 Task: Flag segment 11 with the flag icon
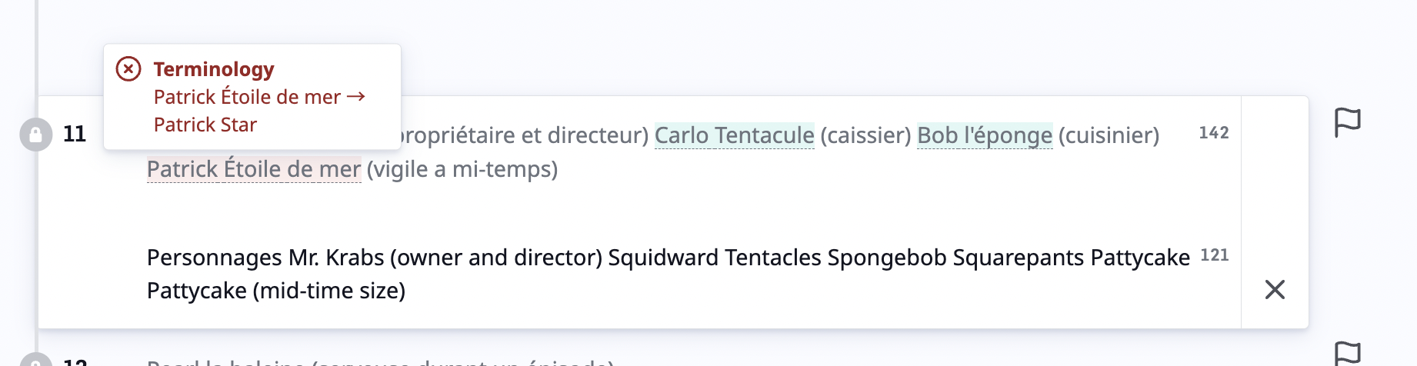point(1347,122)
